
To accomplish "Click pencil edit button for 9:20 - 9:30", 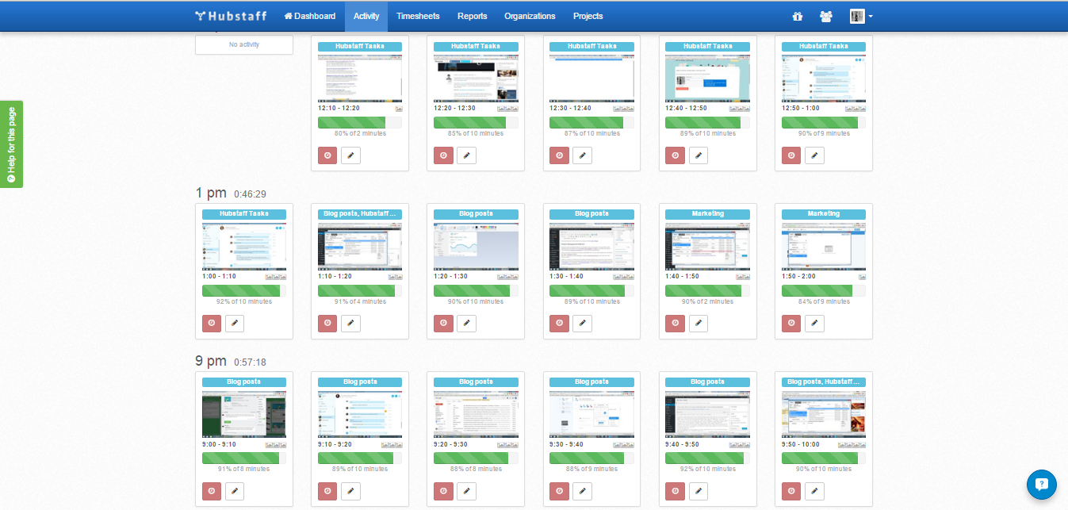I will point(466,492).
